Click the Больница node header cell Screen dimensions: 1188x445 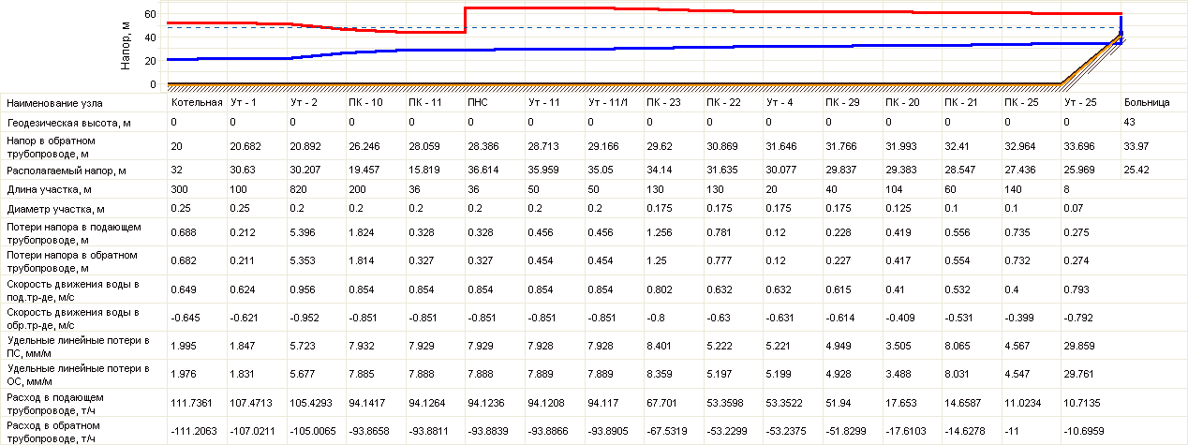coord(1148,102)
